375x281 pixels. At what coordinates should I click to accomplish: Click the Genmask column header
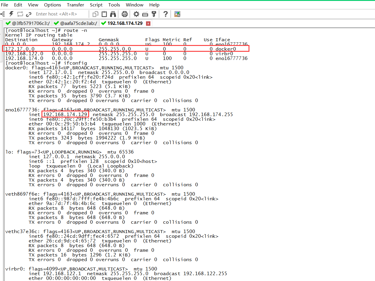(x=109, y=40)
